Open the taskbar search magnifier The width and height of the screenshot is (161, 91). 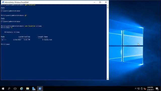(9, 88)
